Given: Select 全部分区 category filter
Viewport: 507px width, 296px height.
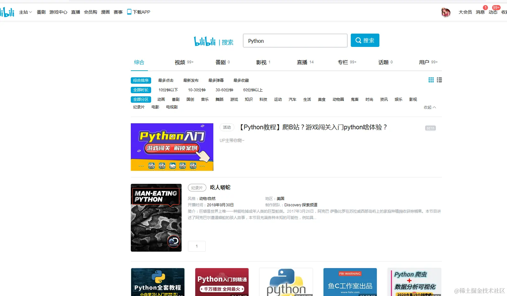Looking at the screenshot, I should pyautogui.click(x=141, y=100).
